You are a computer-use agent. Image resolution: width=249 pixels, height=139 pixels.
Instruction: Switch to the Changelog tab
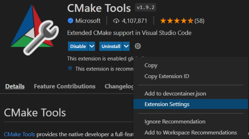click(x=119, y=86)
